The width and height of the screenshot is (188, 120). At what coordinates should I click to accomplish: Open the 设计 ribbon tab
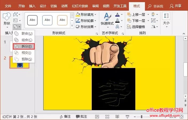click(x=43, y=6)
